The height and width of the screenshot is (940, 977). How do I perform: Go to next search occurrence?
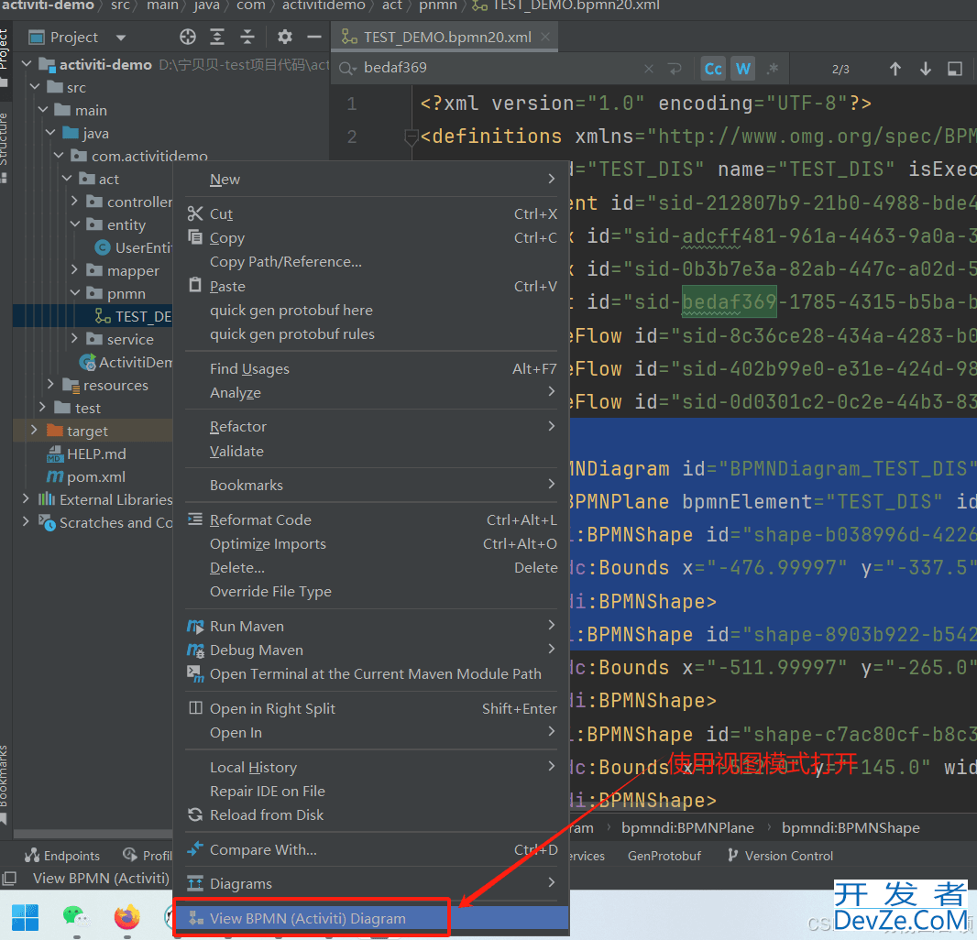coord(926,69)
